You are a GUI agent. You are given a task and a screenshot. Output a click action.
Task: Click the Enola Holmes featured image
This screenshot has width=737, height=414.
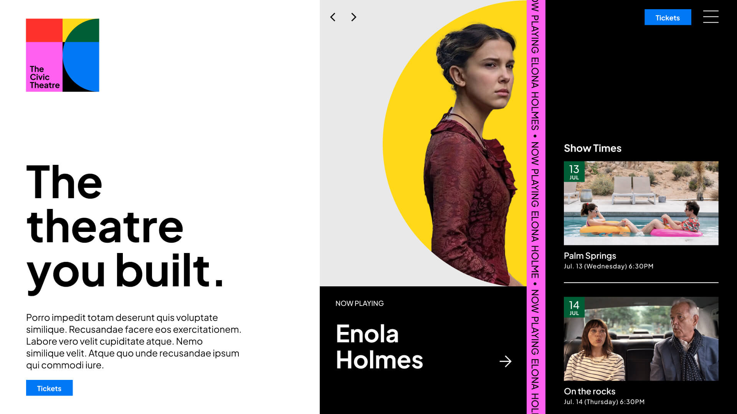click(x=423, y=143)
